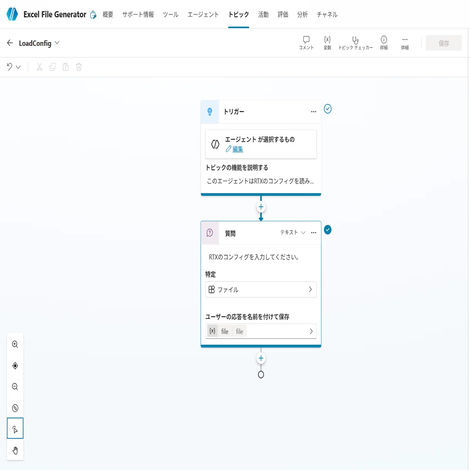Click the 質問 node question icon
This screenshot has height=470, width=470.
[210, 233]
